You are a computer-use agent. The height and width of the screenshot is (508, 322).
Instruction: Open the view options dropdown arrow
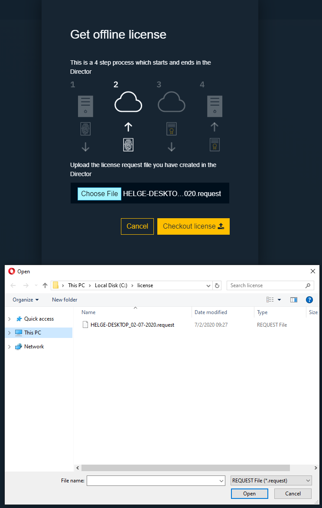279,300
